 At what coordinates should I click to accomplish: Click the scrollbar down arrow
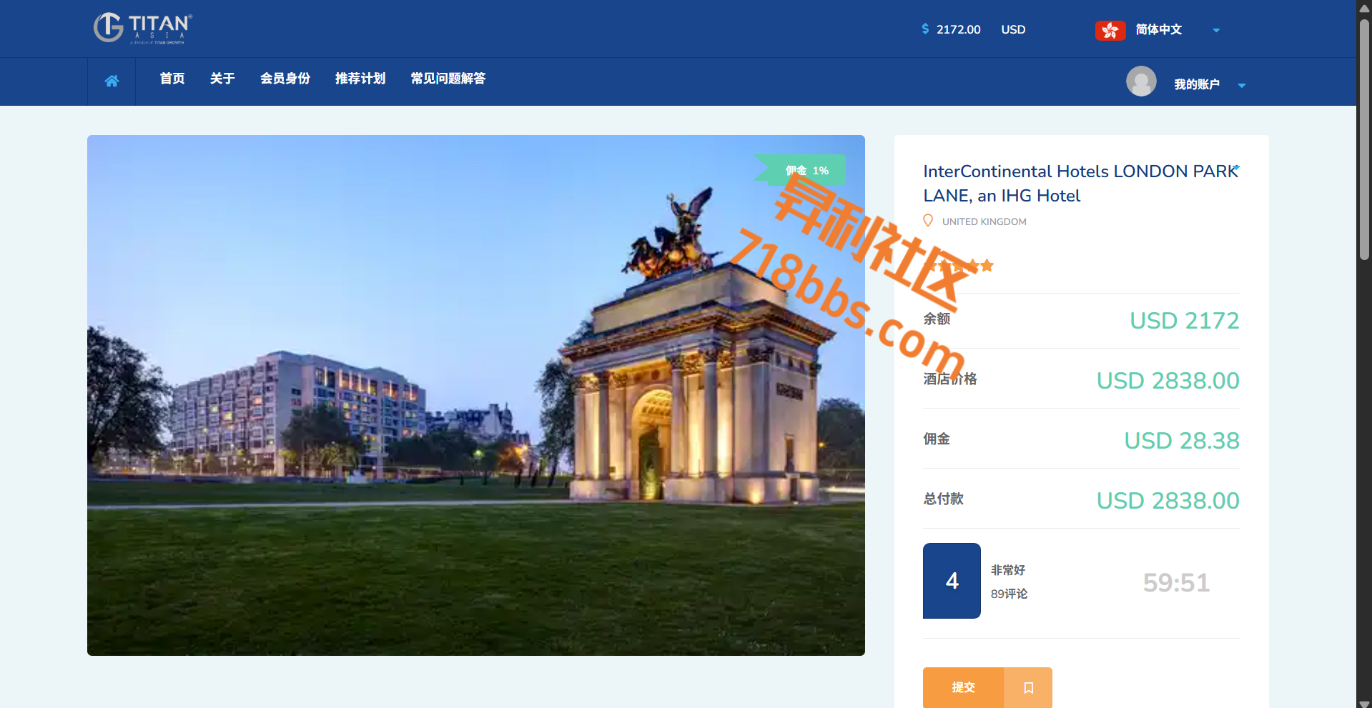point(1364,703)
